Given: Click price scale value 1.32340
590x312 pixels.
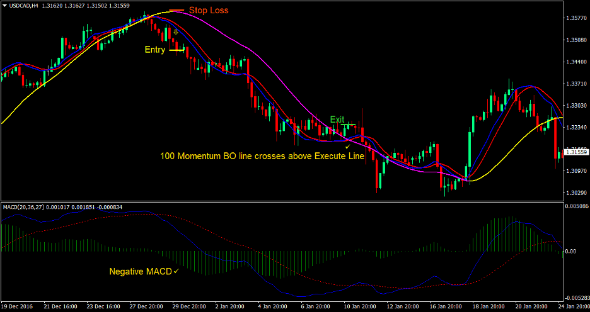Looking at the screenshot, I should [577, 127].
